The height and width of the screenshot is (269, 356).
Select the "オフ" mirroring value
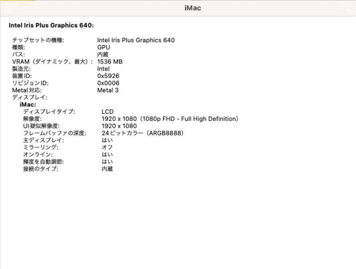click(x=107, y=148)
